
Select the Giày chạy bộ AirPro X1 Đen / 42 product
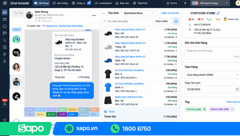pyautogui.click(x=140, y=33)
